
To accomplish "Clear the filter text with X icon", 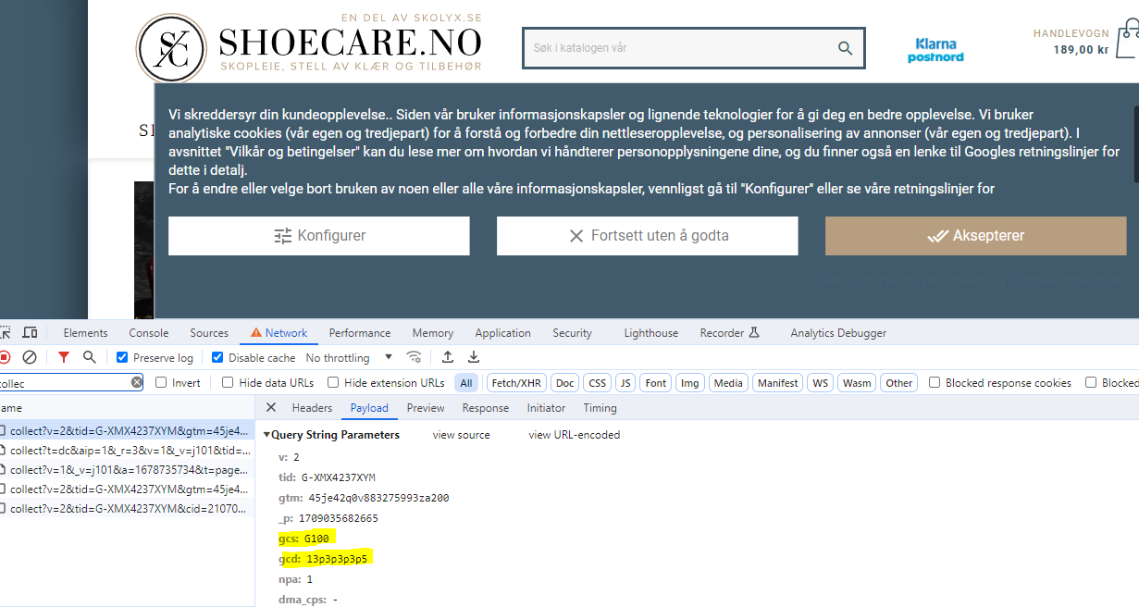I will coord(137,382).
